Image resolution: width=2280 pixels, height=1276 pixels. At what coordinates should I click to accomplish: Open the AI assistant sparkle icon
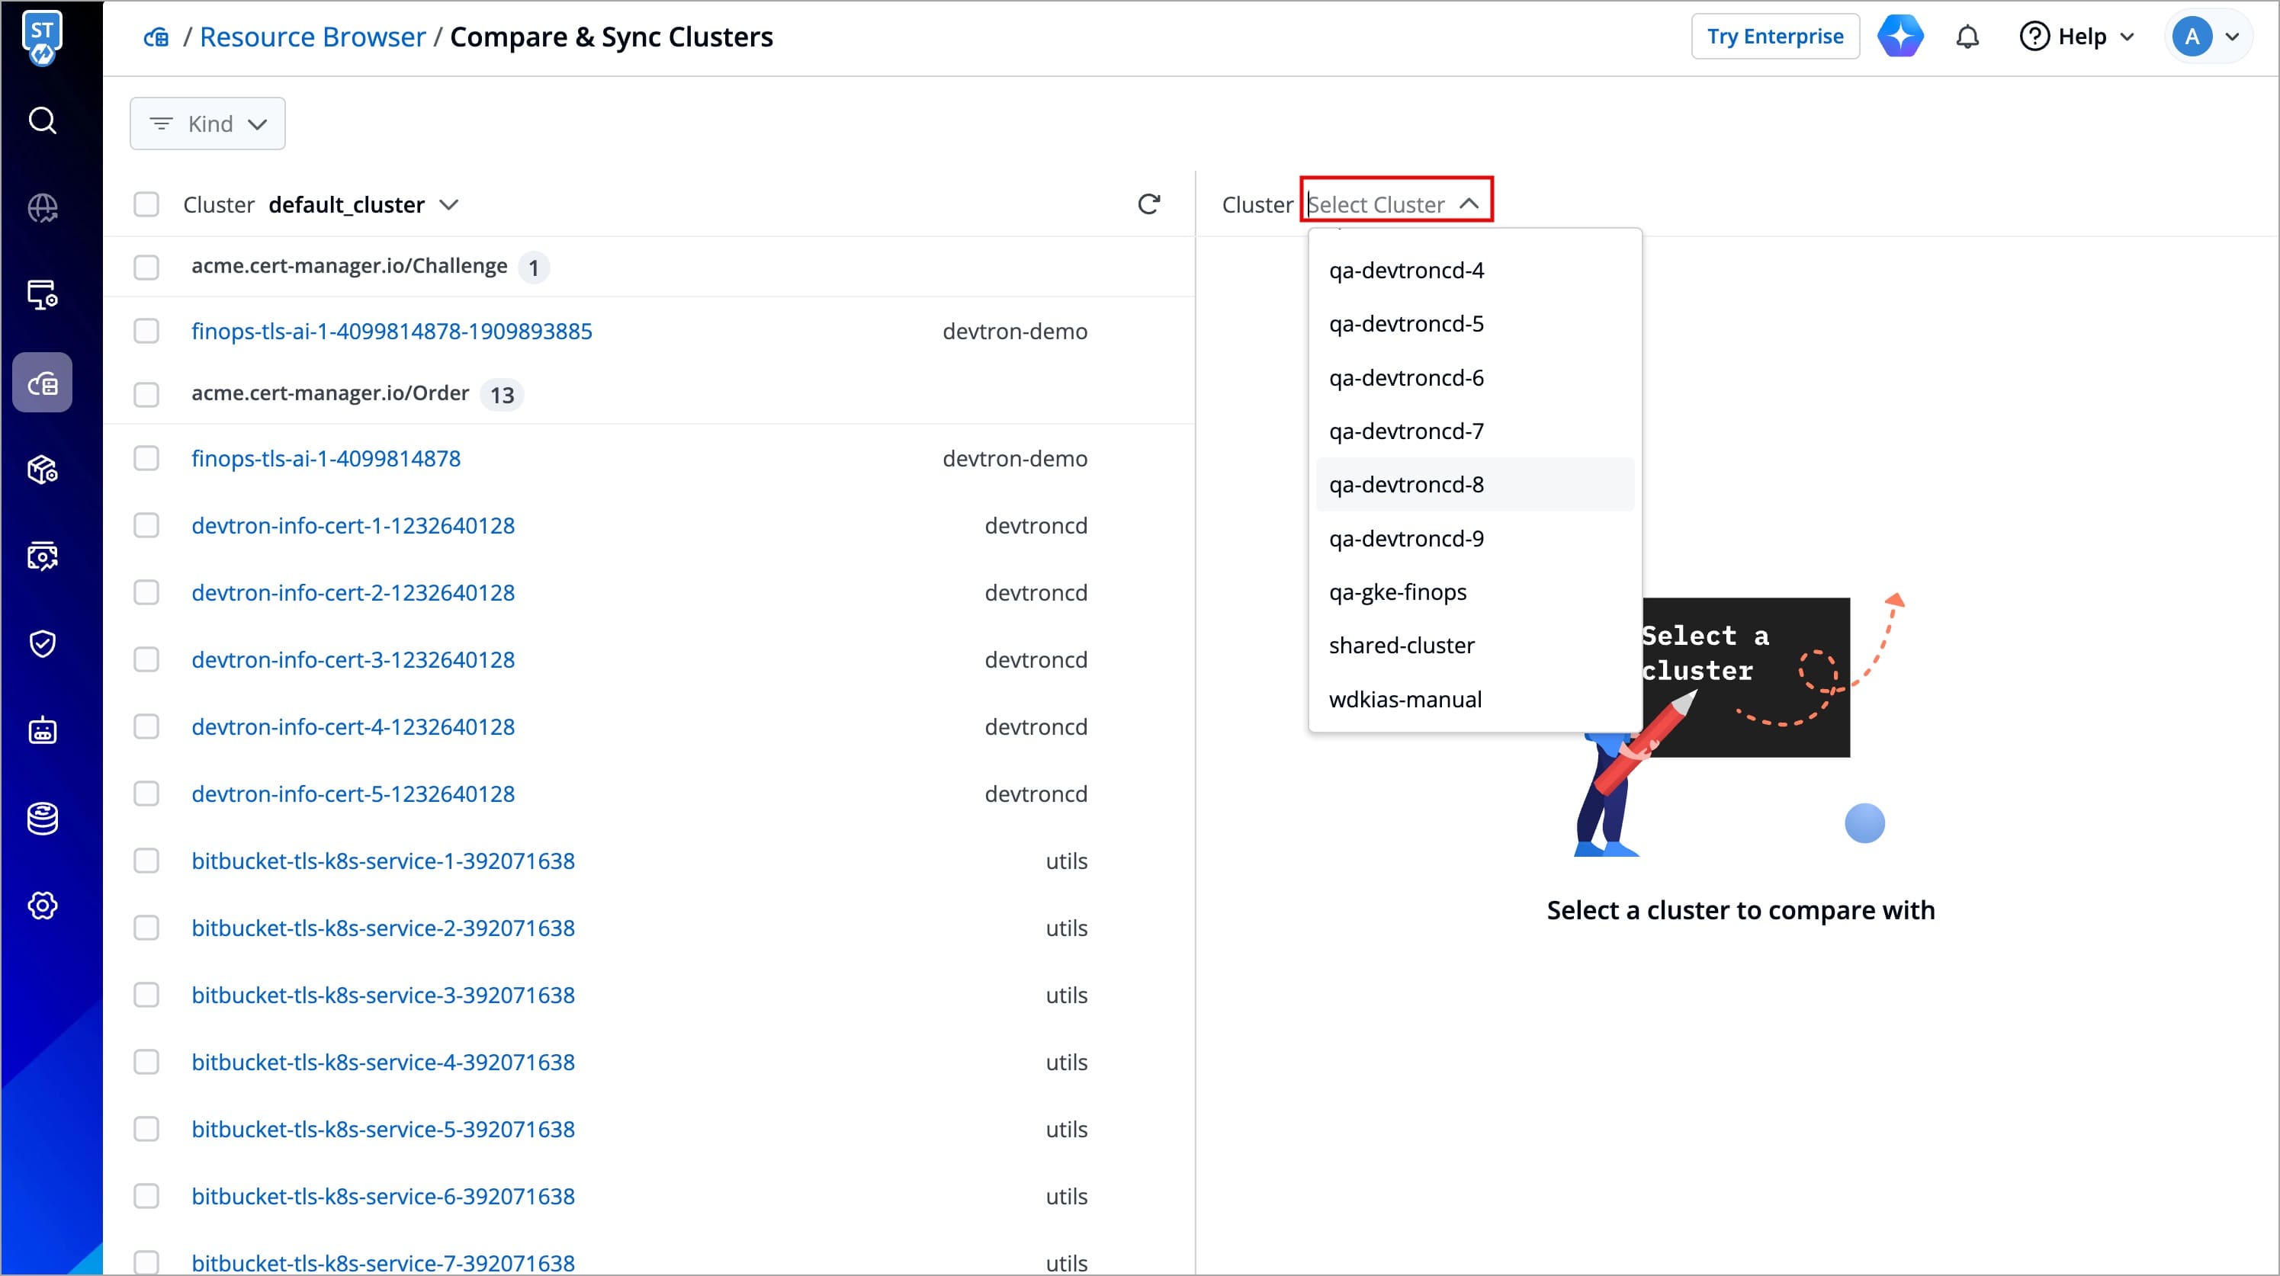tap(1899, 37)
